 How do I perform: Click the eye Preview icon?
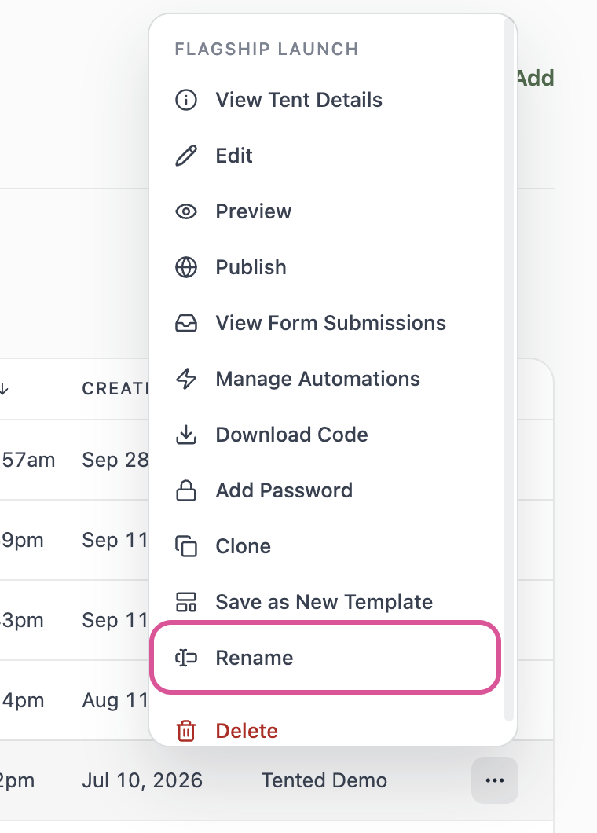tap(186, 211)
